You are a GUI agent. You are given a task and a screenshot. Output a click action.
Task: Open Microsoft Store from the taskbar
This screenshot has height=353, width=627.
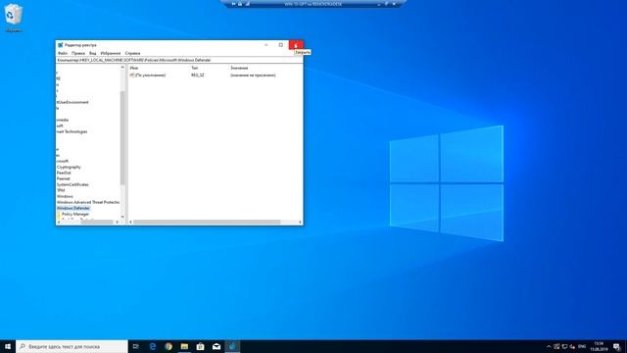coord(200,346)
